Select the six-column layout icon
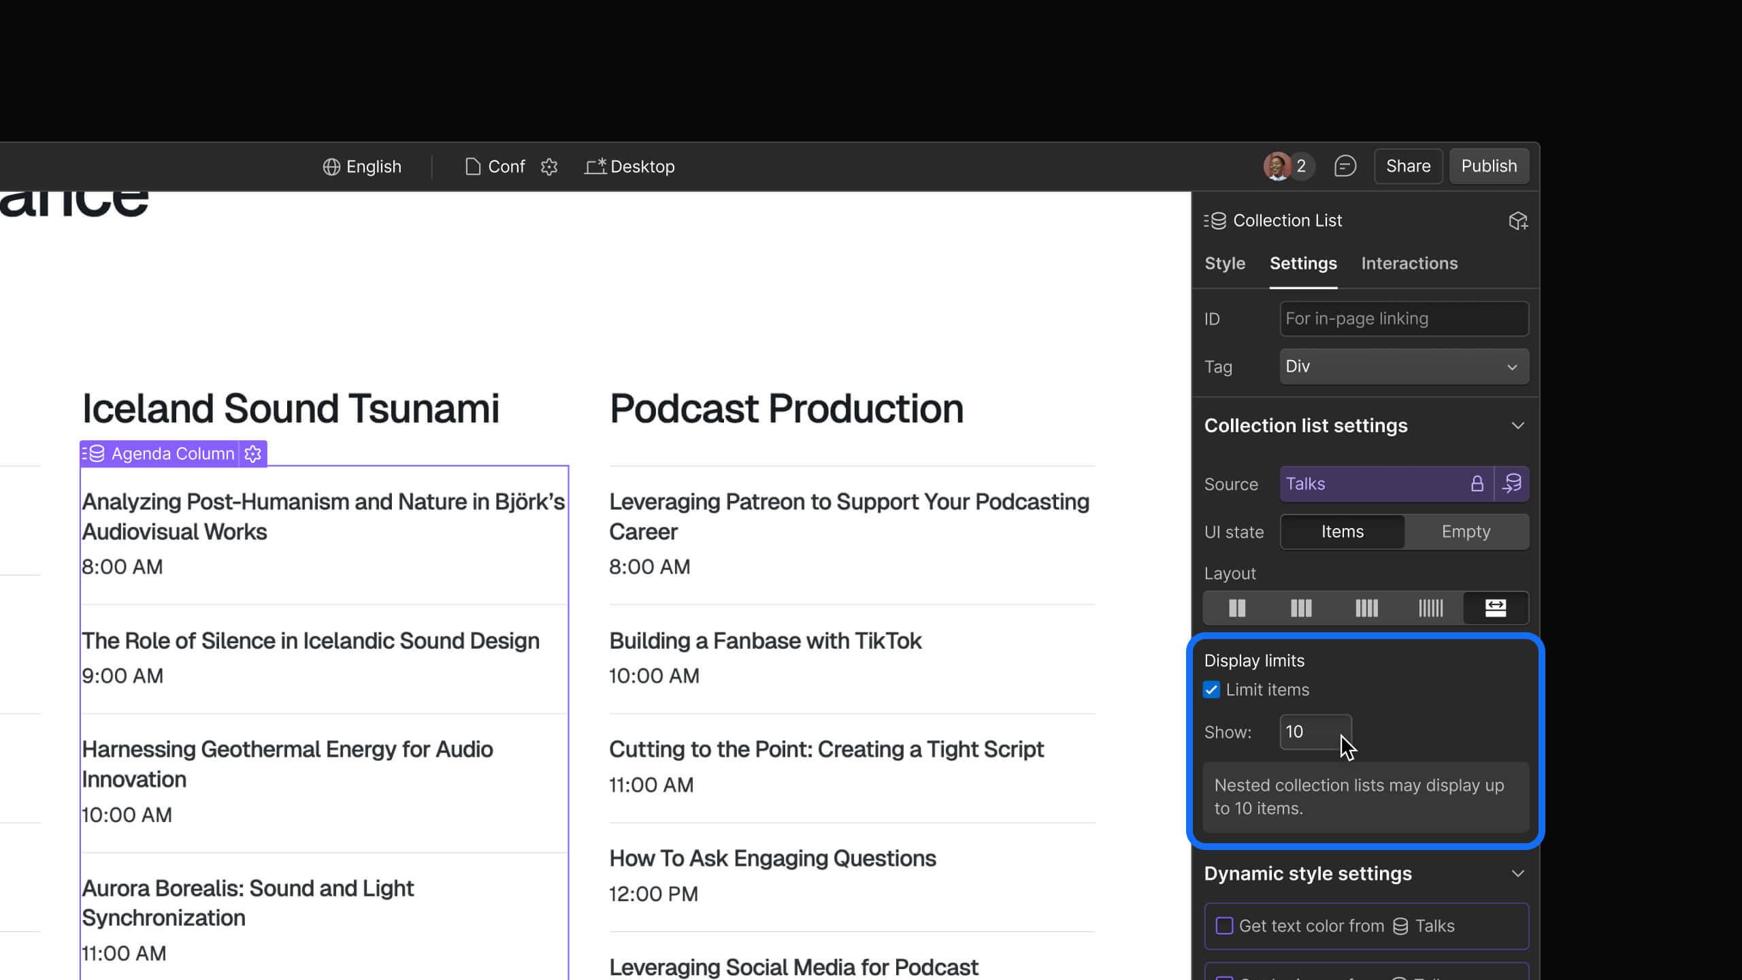Viewport: 1742px width, 980px height. [x=1430, y=608]
